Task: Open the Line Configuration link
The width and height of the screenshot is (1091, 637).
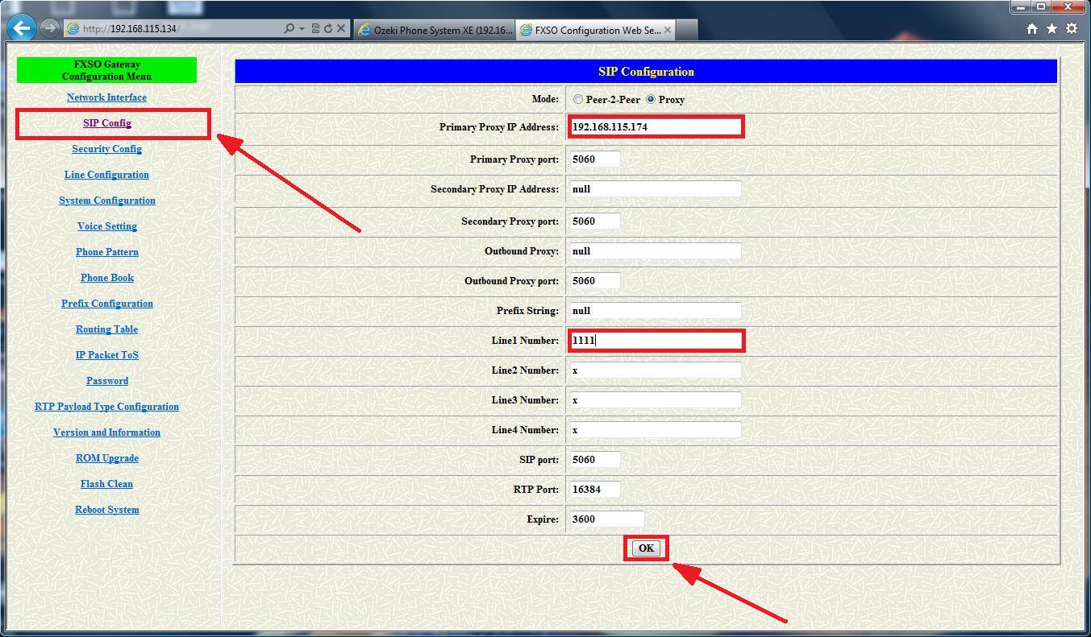Action: tap(106, 175)
